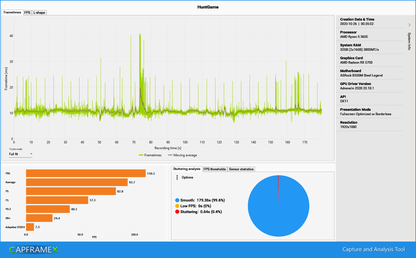Collapse the System Info panel chevron
The width and height of the screenshot is (416, 258).
coord(409,25)
